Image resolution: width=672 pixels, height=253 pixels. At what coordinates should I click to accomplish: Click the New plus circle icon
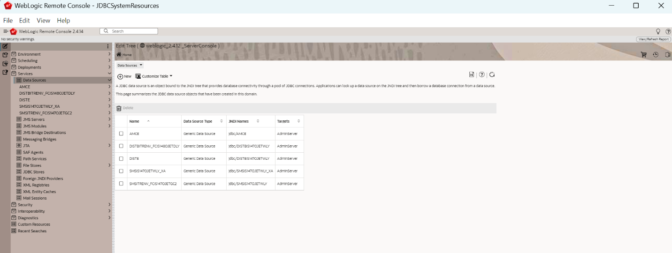tap(120, 76)
